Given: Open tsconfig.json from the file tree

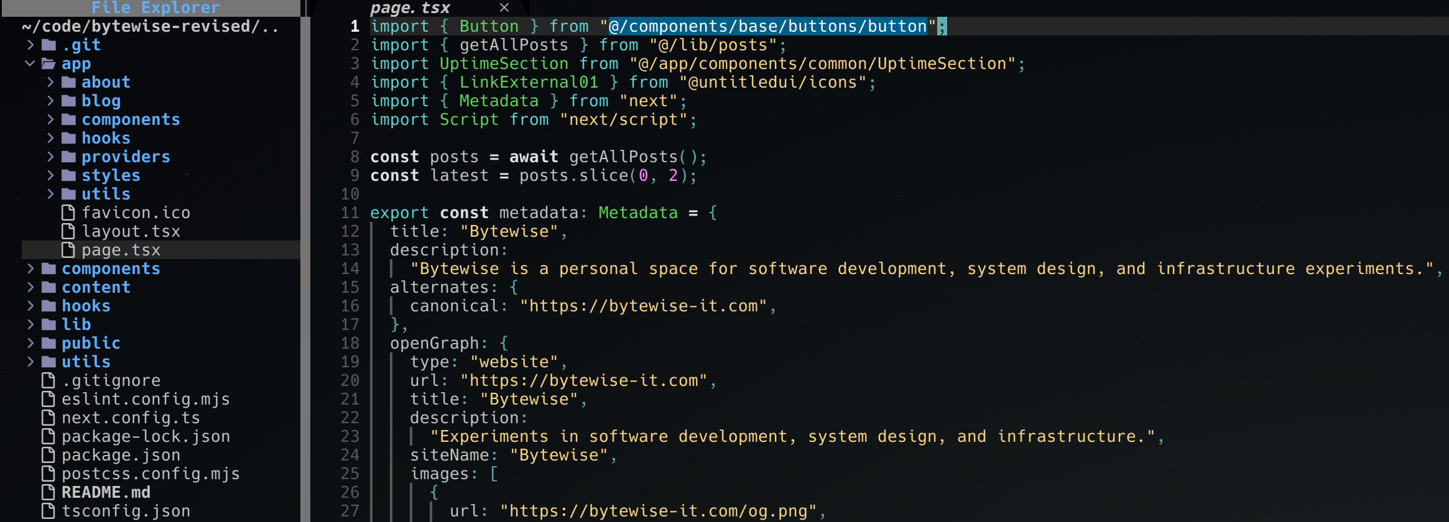Looking at the screenshot, I should (126, 511).
